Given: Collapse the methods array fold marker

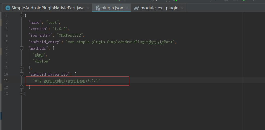Looking at the screenshot, I should (22, 48).
